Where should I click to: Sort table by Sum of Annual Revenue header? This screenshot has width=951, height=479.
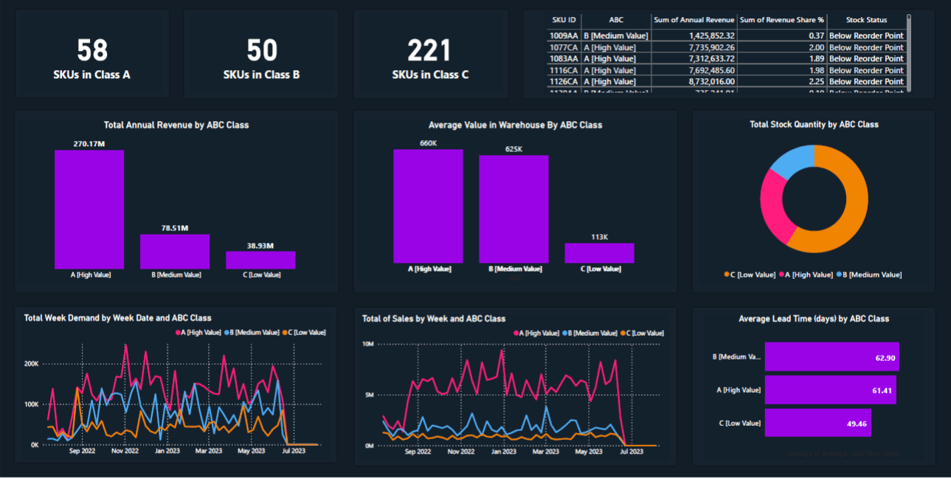[x=694, y=20]
